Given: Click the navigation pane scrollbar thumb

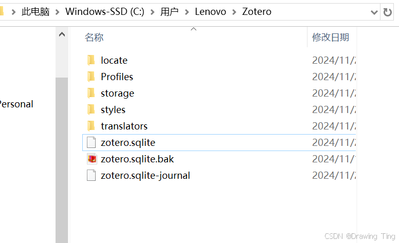Looking at the screenshot, I should pyautogui.click(x=62, y=160).
